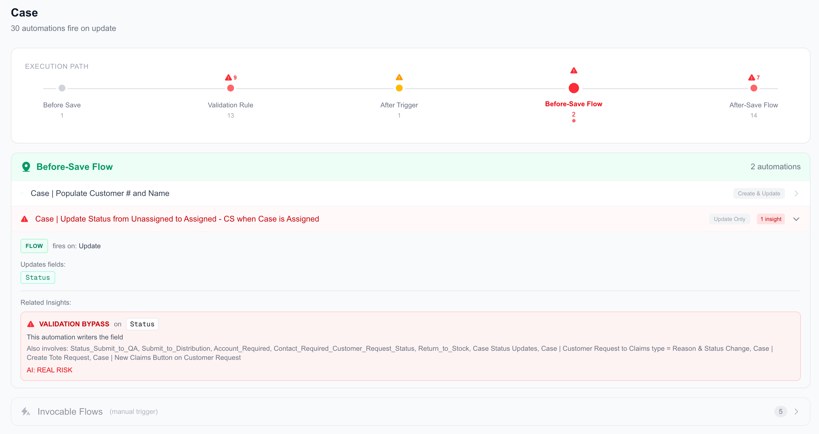Click the AI: REAL RISK link
This screenshot has width=819, height=434.
point(49,370)
